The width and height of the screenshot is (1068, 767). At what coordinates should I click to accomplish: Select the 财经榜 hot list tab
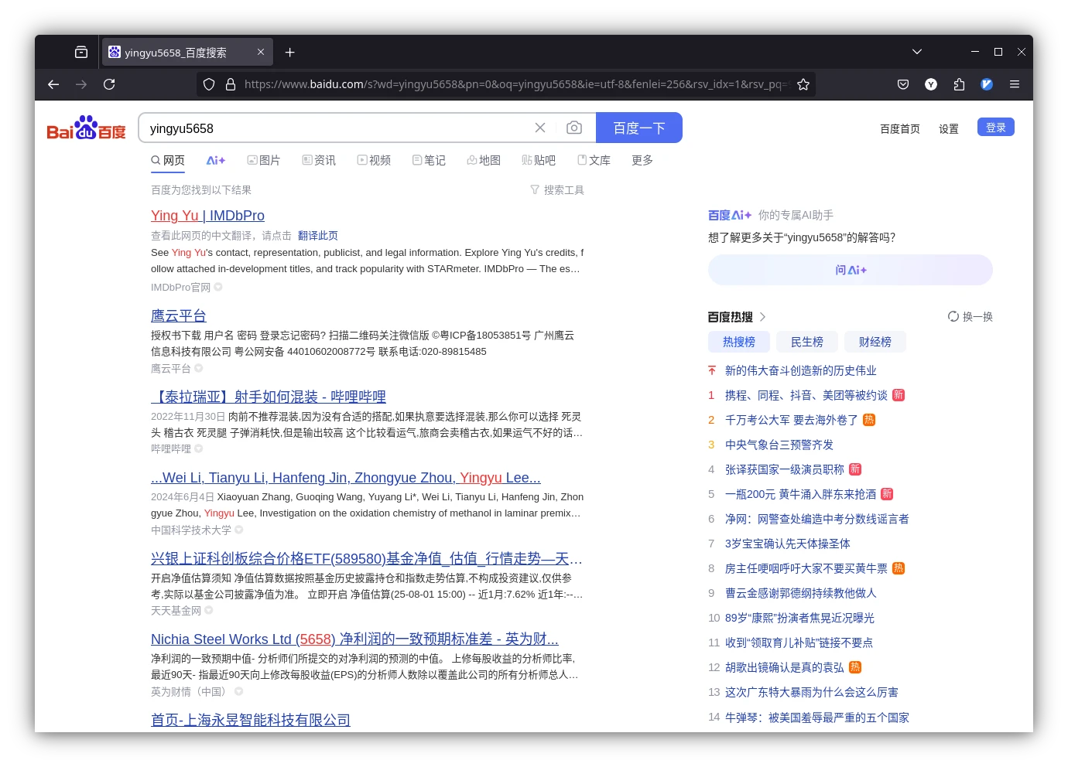point(875,342)
